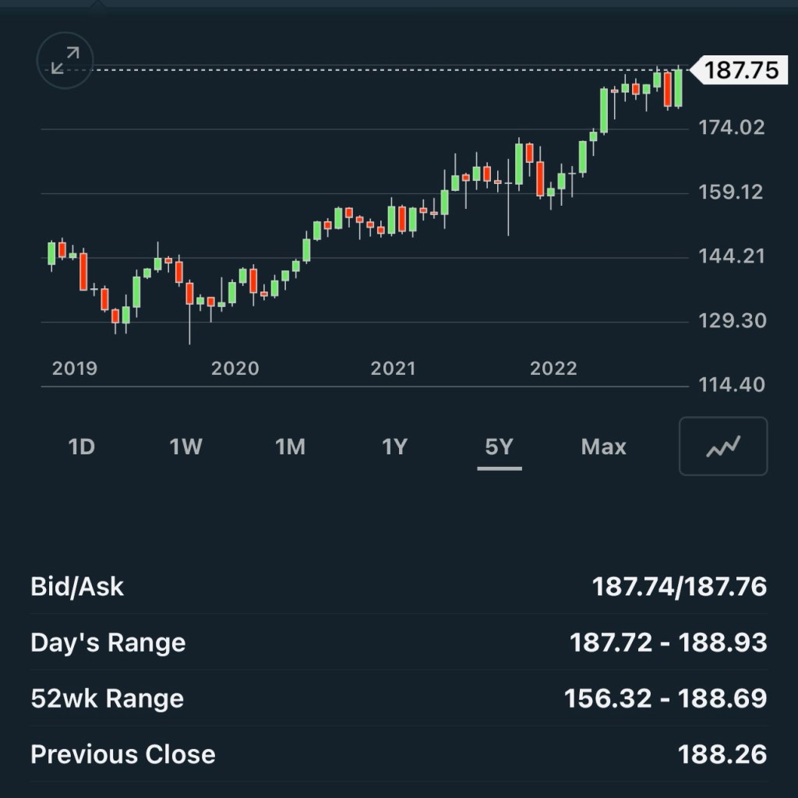This screenshot has height=798, width=798.
Task: Select the Day's Range row
Action: pyautogui.click(x=398, y=642)
